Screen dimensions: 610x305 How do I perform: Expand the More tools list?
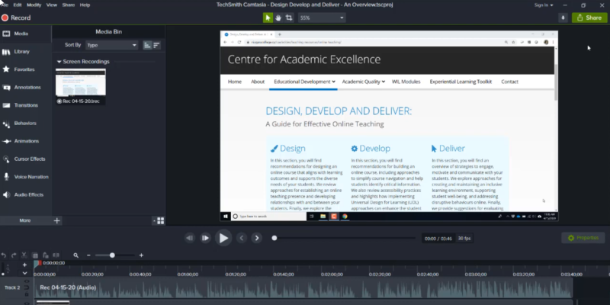pos(25,220)
